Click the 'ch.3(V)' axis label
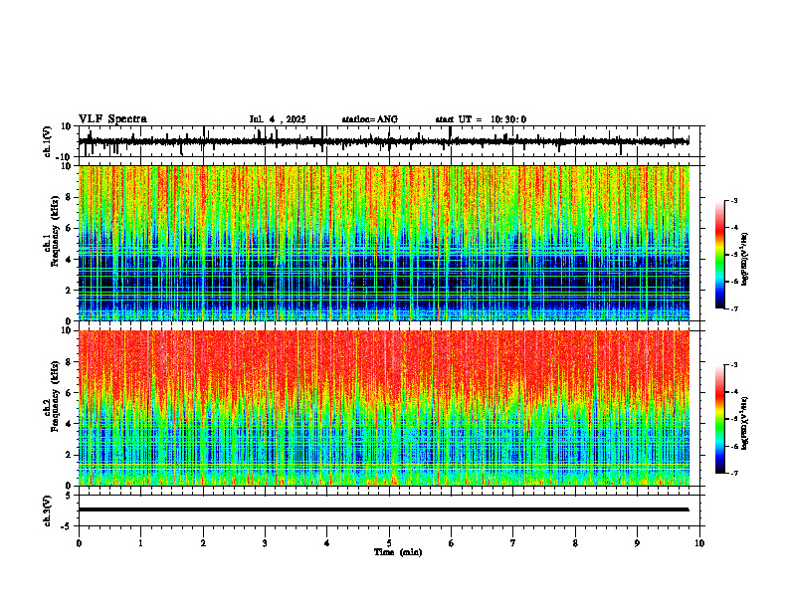This screenshot has height=609, width=788. pyautogui.click(x=48, y=510)
